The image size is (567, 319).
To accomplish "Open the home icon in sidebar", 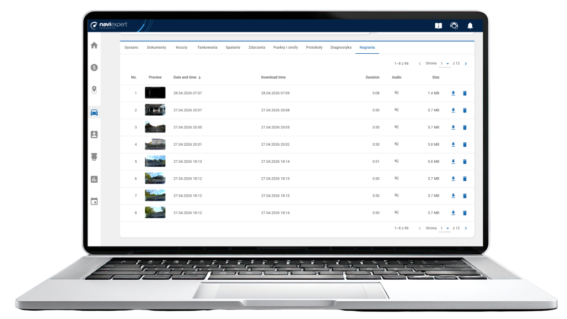I will coord(94,45).
